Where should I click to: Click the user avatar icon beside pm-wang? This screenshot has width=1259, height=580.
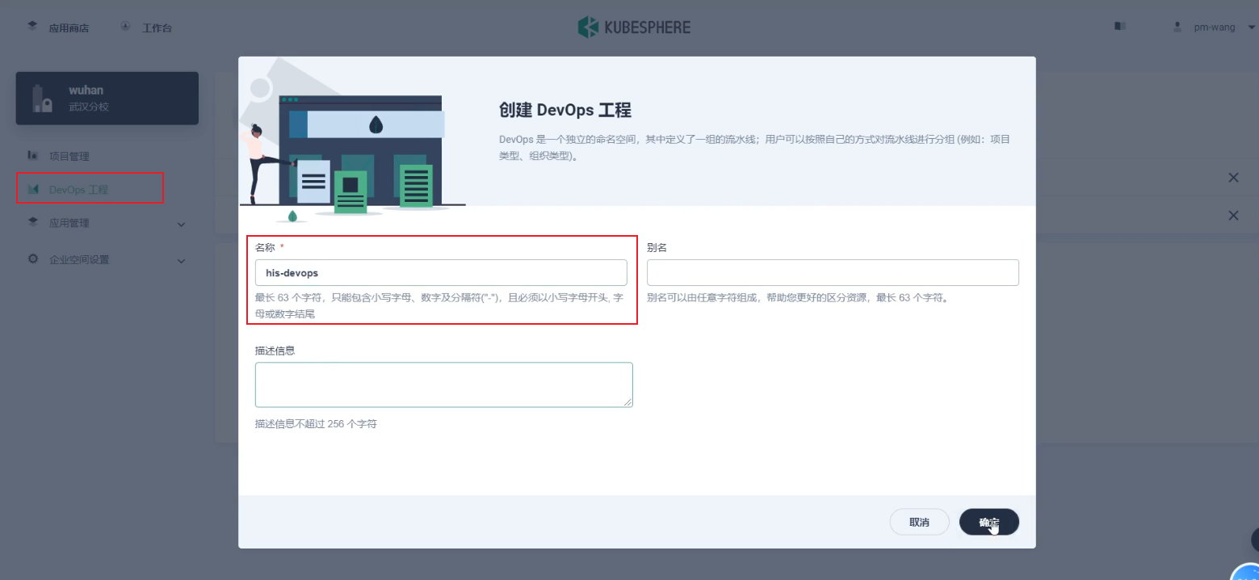[x=1177, y=27]
